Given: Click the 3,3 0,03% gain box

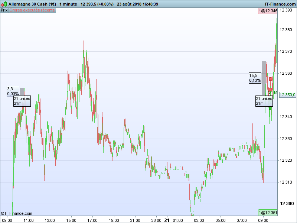Looking at the screenshot, I should 13,91.
